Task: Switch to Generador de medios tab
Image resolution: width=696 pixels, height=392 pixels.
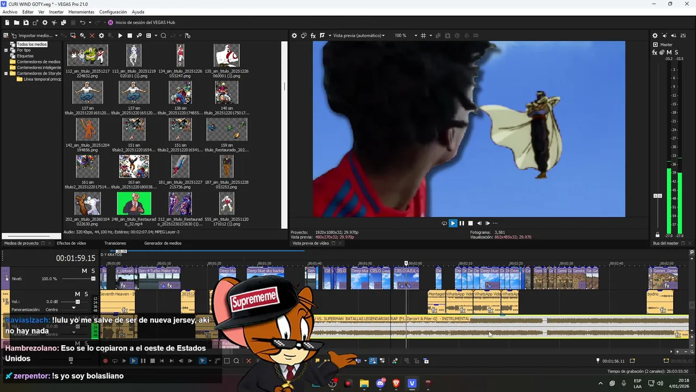Action: coord(163,243)
